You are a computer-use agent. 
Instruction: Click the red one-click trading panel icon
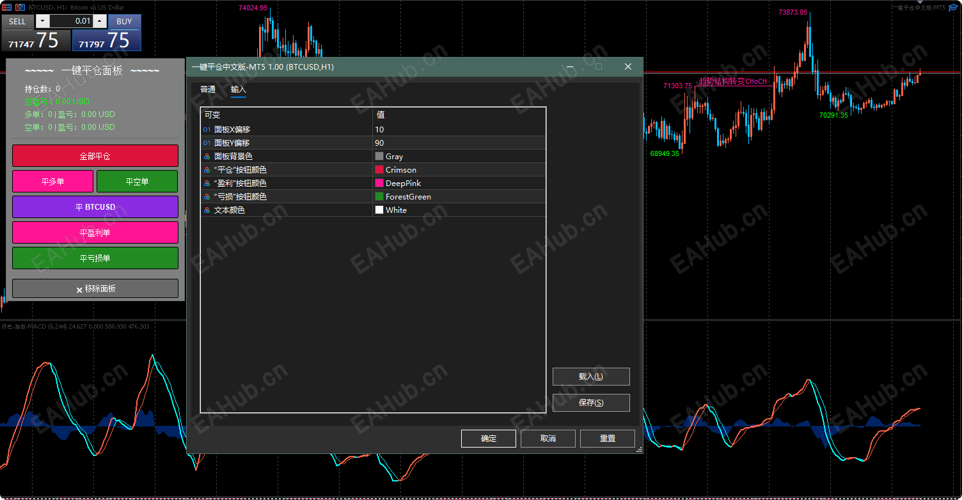tap(6, 7)
